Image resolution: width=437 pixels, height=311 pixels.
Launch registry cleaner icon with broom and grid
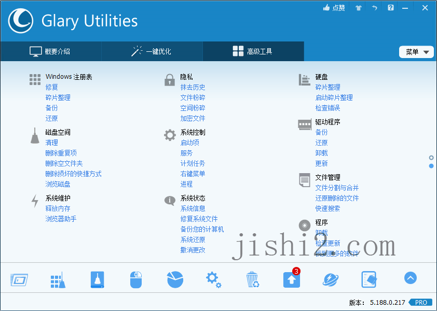click(58, 279)
